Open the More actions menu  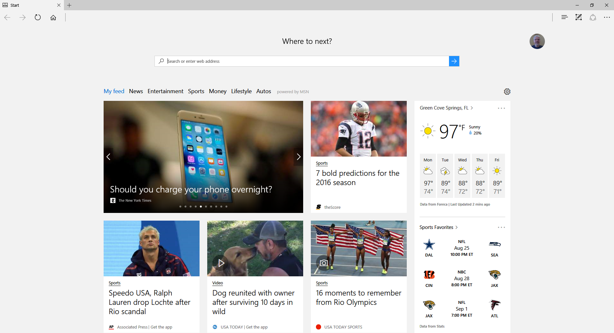607,17
